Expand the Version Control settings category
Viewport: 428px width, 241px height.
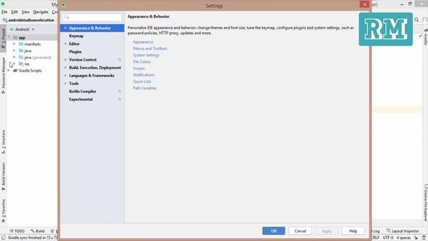coord(66,60)
